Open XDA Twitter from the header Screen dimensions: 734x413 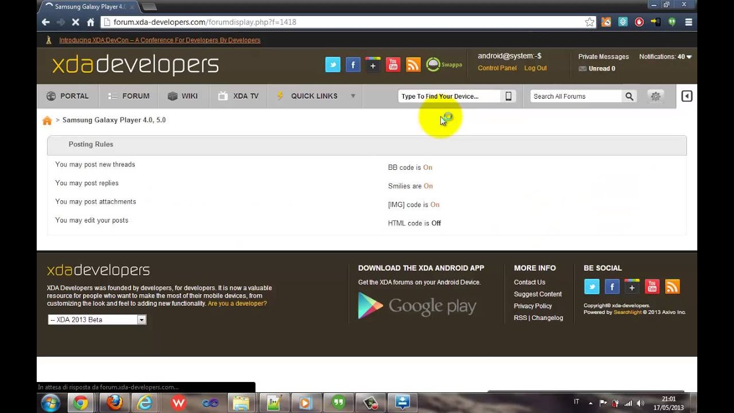coord(333,65)
